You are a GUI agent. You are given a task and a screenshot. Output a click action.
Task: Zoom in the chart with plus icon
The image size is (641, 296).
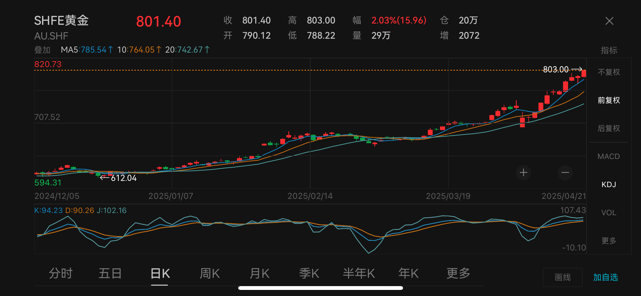[x=523, y=173]
